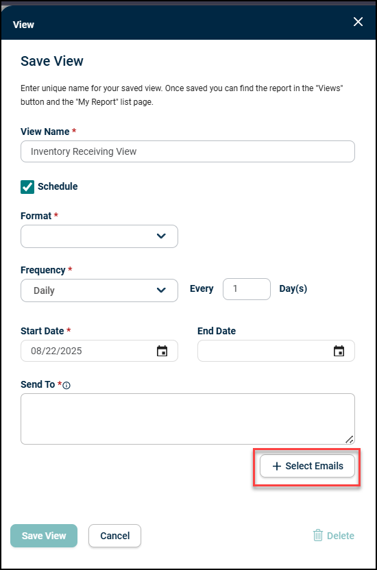Click inside the Send To text area
Viewport: 377px width, 570px height.
coord(188,419)
